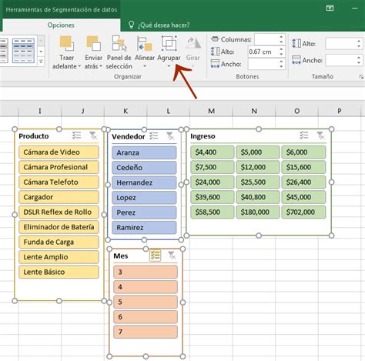Click the ¿Qué desea hacer? search box
Viewport: 365px width, 361px height.
tap(163, 25)
